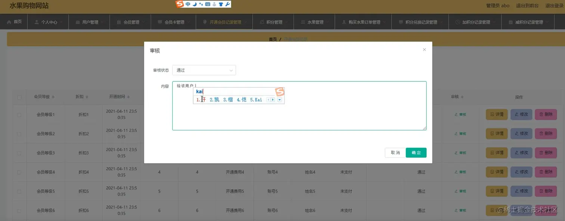Open the 首页 nav menu item
This screenshot has height=221, width=565.
pos(14,22)
